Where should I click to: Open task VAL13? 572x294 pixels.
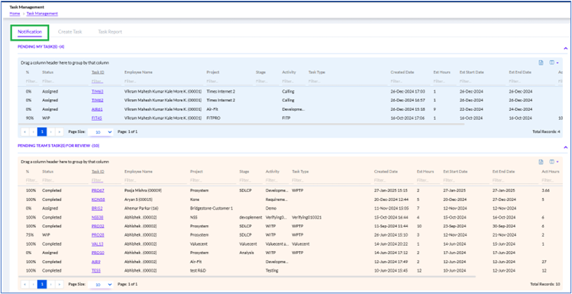tap(98, 244)
